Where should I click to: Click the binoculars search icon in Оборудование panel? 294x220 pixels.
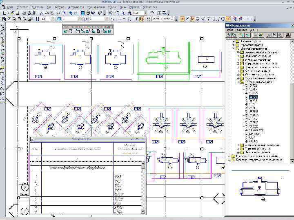288,35
